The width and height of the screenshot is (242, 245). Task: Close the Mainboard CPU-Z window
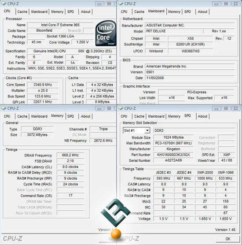point(235,4)
